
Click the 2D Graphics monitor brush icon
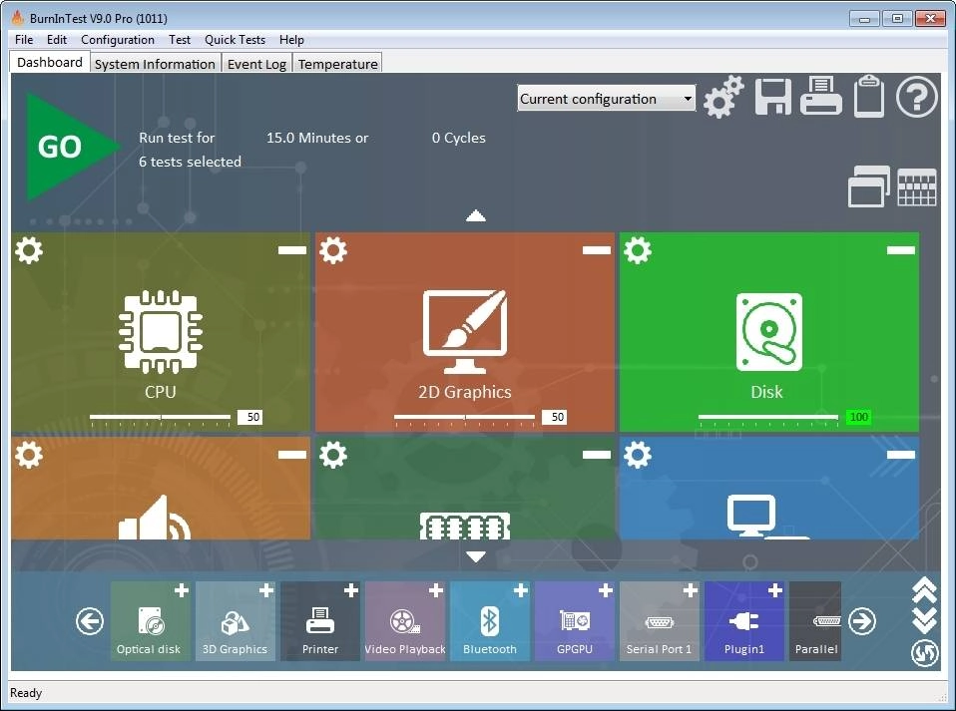[465, 331]
